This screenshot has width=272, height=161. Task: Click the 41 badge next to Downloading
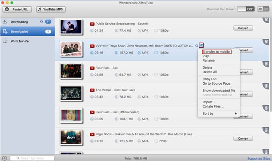48,22
